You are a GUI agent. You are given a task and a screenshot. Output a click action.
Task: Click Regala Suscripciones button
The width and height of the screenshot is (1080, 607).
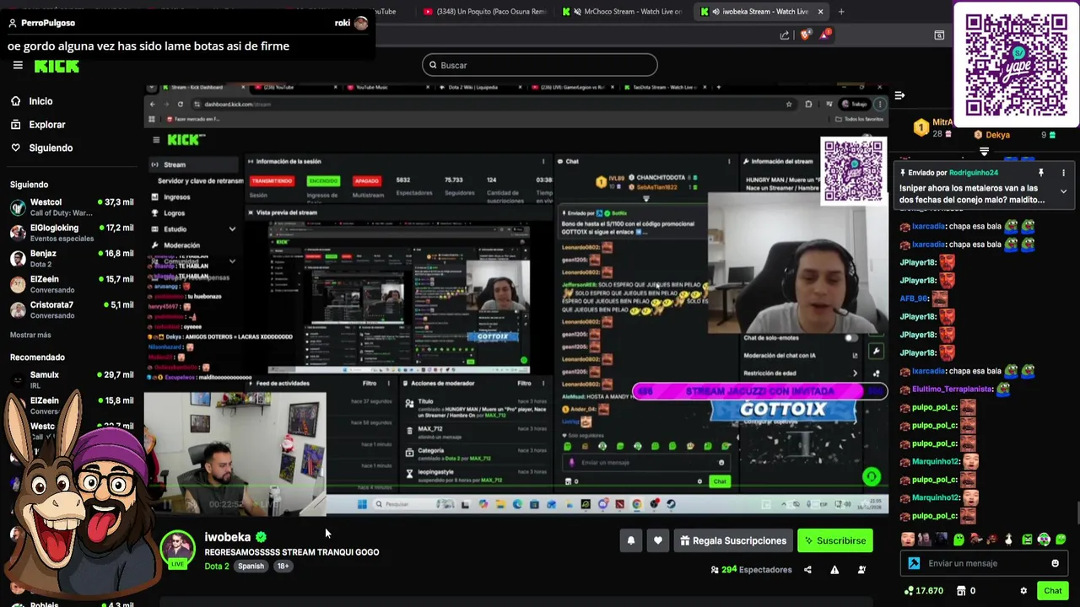tap(733, 540)
